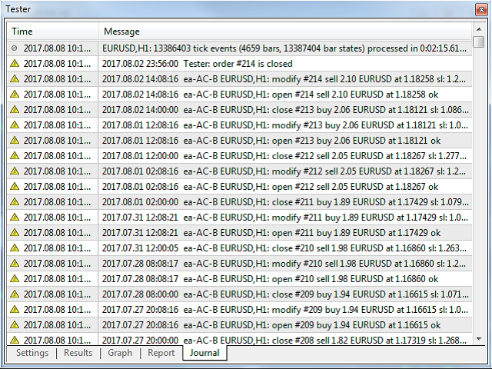Open the Settings tab

[x=32, y=353]
